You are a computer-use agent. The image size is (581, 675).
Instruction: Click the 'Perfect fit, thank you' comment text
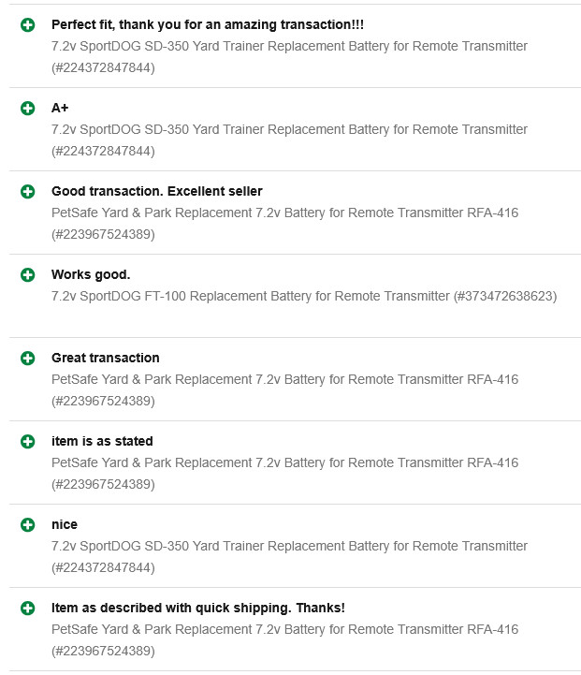click(208, 24)
